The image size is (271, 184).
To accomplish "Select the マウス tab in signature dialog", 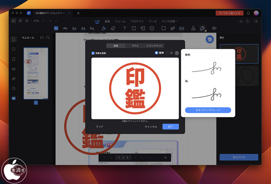I will [135, 46].
